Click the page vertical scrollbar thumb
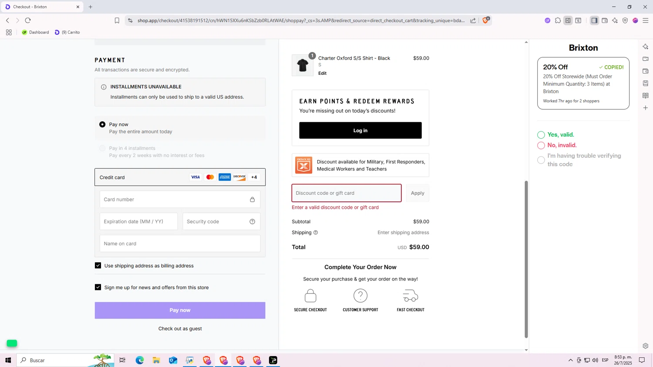 click(526, 259)
